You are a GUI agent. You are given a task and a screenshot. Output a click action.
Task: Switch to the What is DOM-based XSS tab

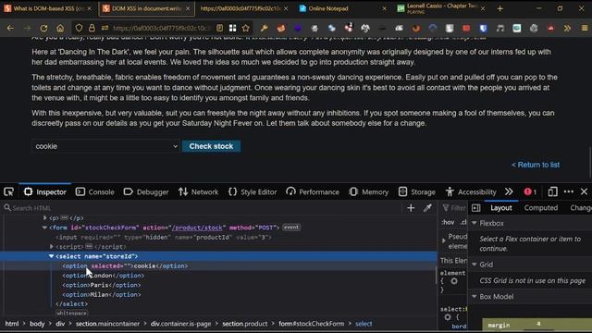click(48, 8)
